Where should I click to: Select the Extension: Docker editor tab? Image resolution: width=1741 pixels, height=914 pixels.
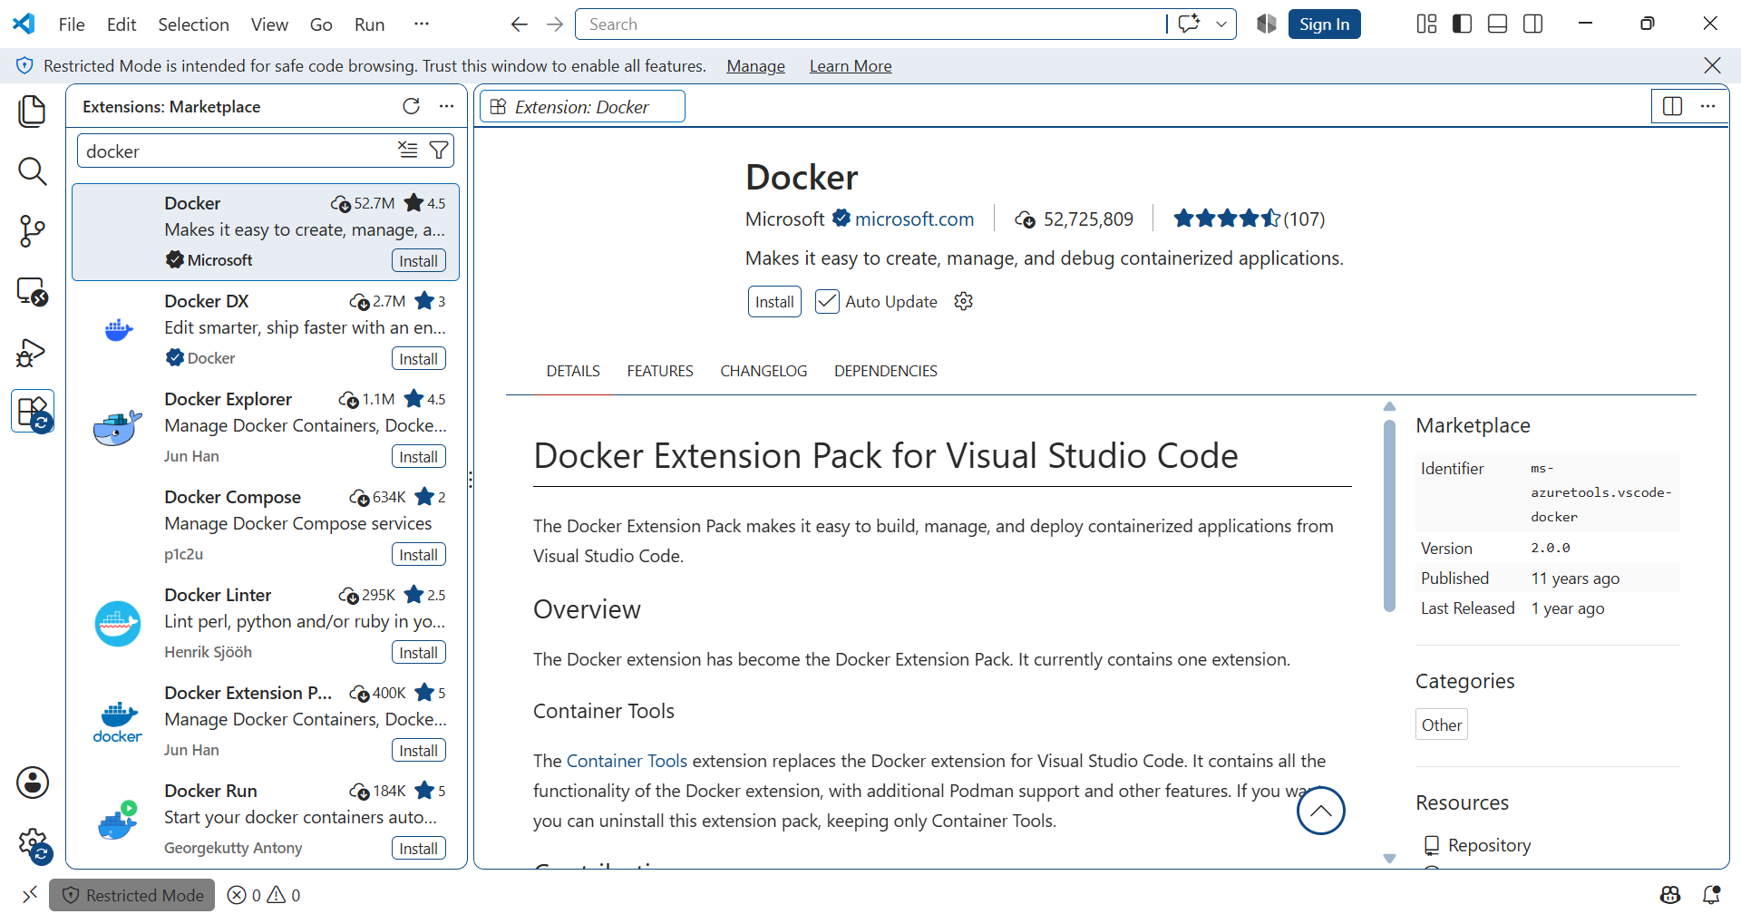click(582, 107)
